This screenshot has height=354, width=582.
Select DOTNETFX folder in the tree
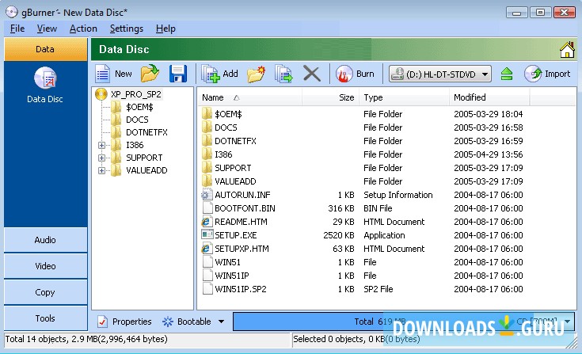tap(146, 132)
